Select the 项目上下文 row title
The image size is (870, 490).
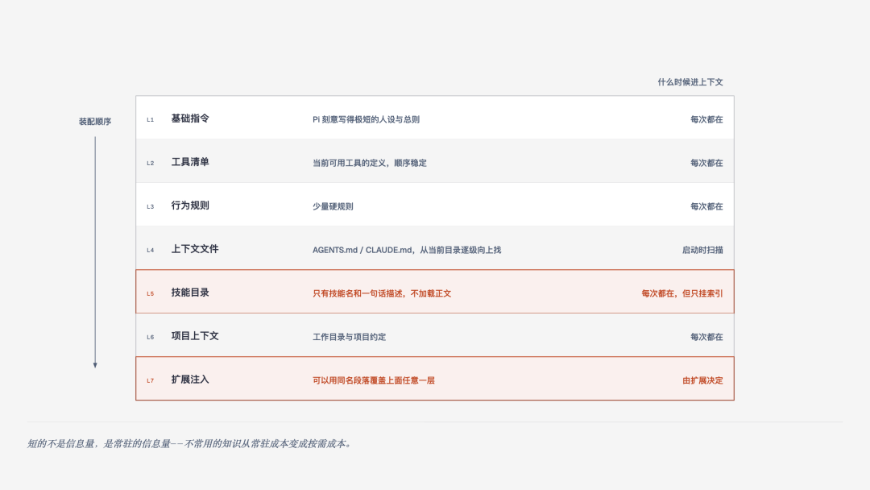[x=195, y=336]
